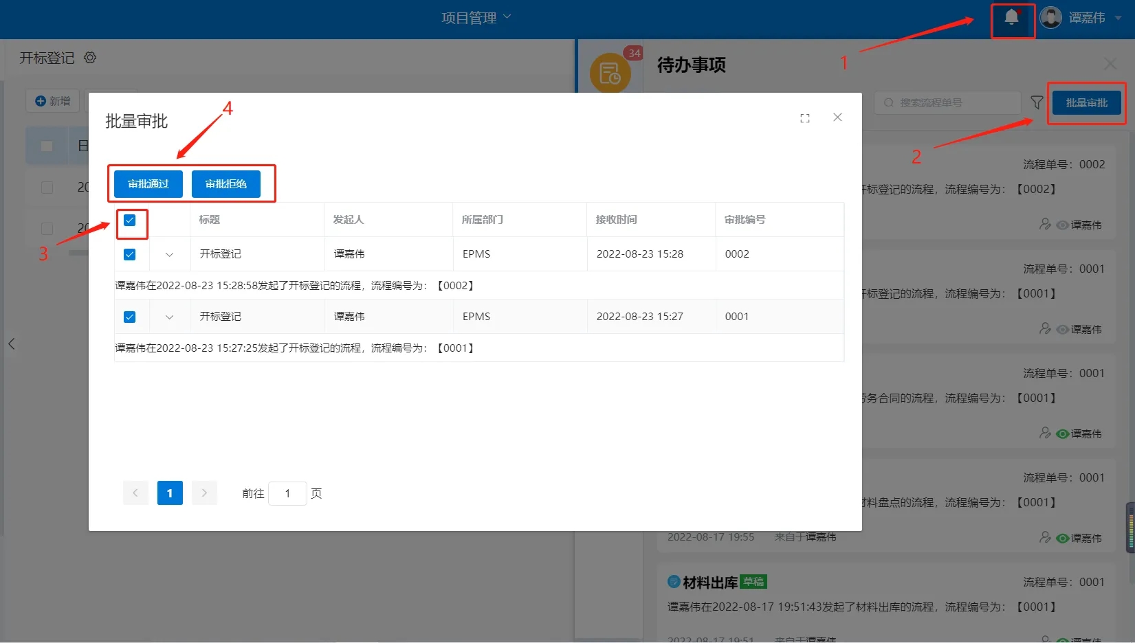Click the page number jump input field
The width and height of the screenshot is (1135, 643).
coord(287,493)
